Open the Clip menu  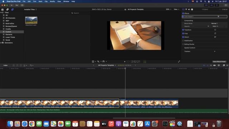pos(46,1)
